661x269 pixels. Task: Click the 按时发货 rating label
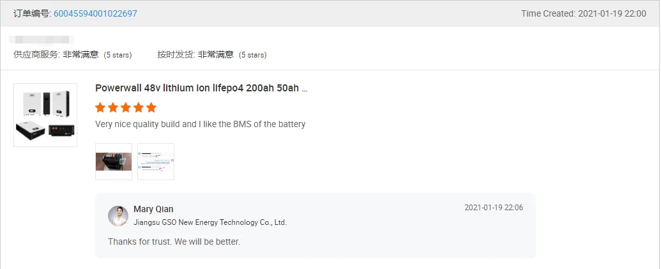pyautogui.click(x=176, y=55)
